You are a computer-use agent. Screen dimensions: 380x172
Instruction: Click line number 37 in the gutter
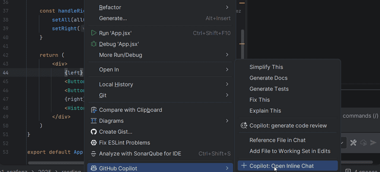(6, 11)
